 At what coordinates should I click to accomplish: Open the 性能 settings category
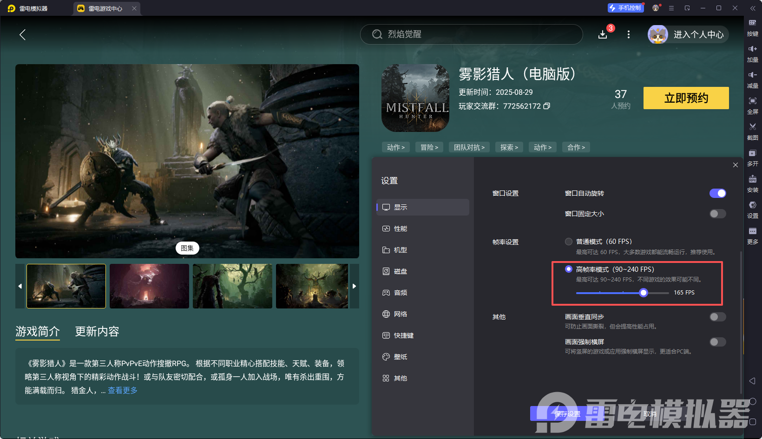pos(423,229)
